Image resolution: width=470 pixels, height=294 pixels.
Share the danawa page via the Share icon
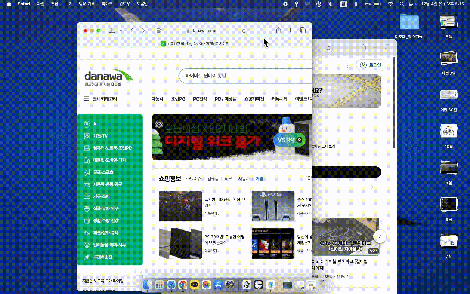pyautogui.click(x=279, y=30)
